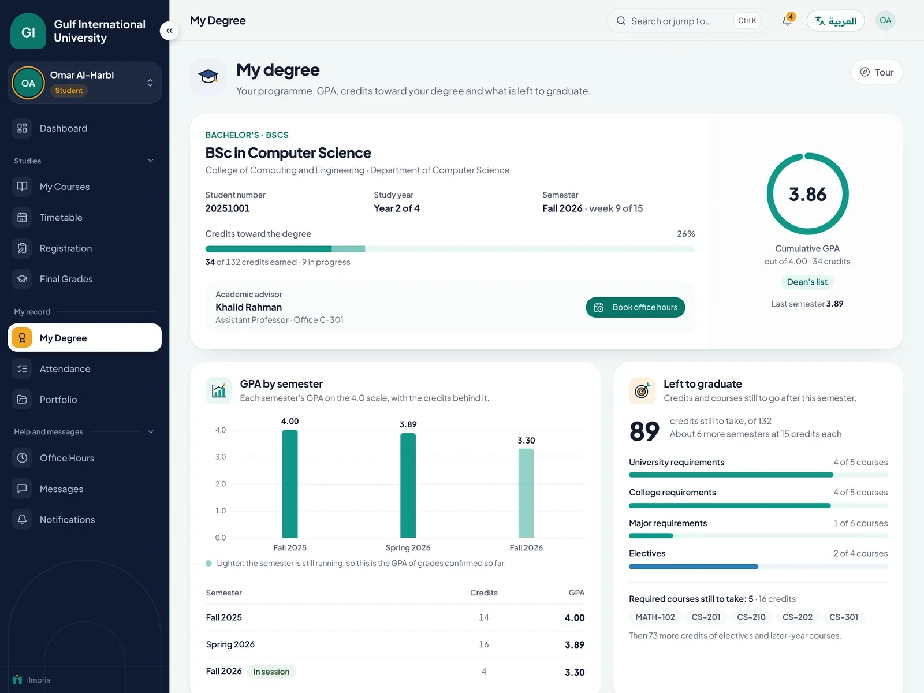Click the Attendance checklist icon
This screenshot has width=924, height=693.
[22, 368]
